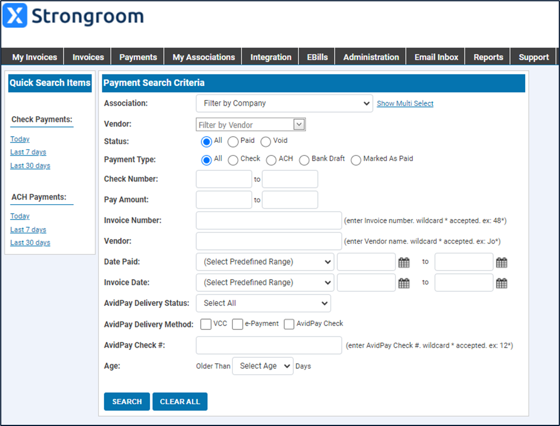
Task: Select Payment Type All radio button
Action: (x=206, y=160)
